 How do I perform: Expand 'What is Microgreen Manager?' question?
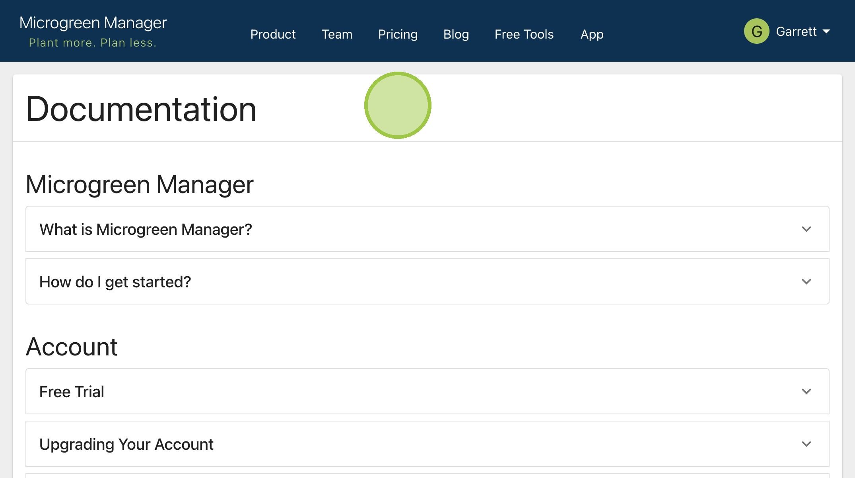coord(427,229)
